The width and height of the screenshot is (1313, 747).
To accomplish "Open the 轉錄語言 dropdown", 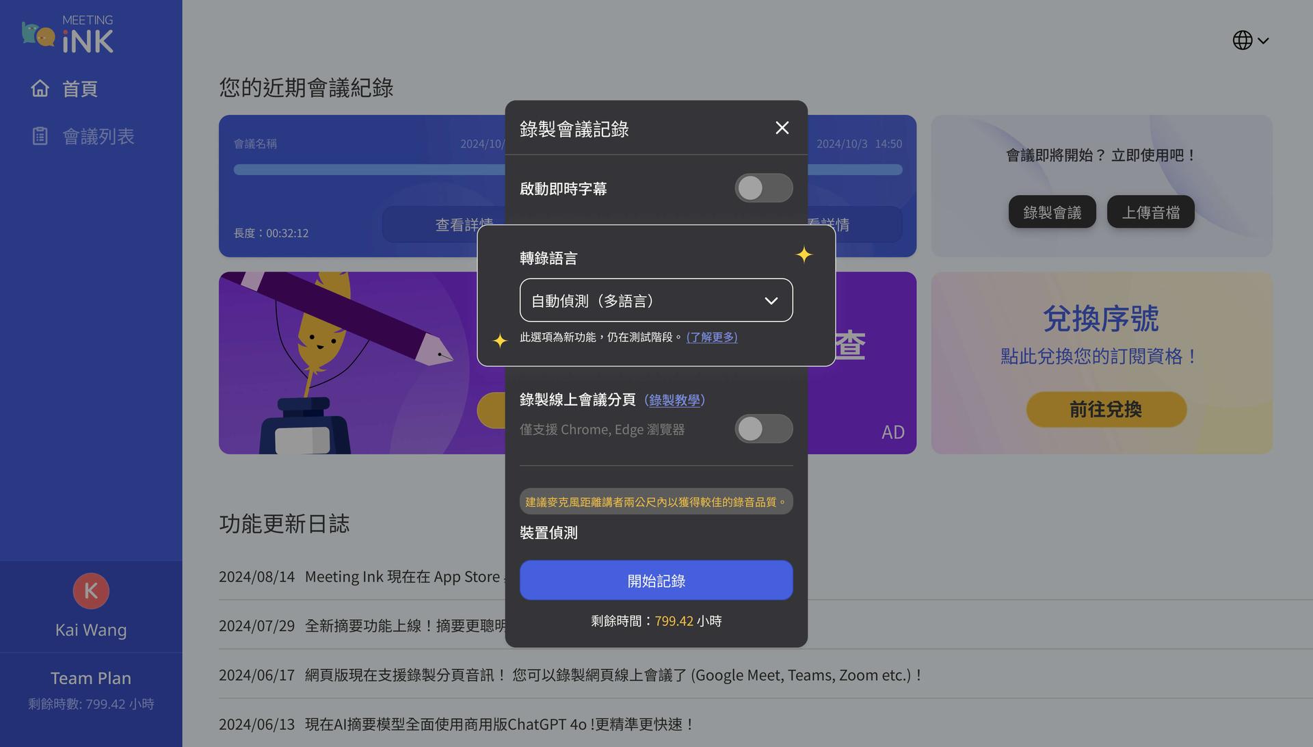I will (656, 300).
